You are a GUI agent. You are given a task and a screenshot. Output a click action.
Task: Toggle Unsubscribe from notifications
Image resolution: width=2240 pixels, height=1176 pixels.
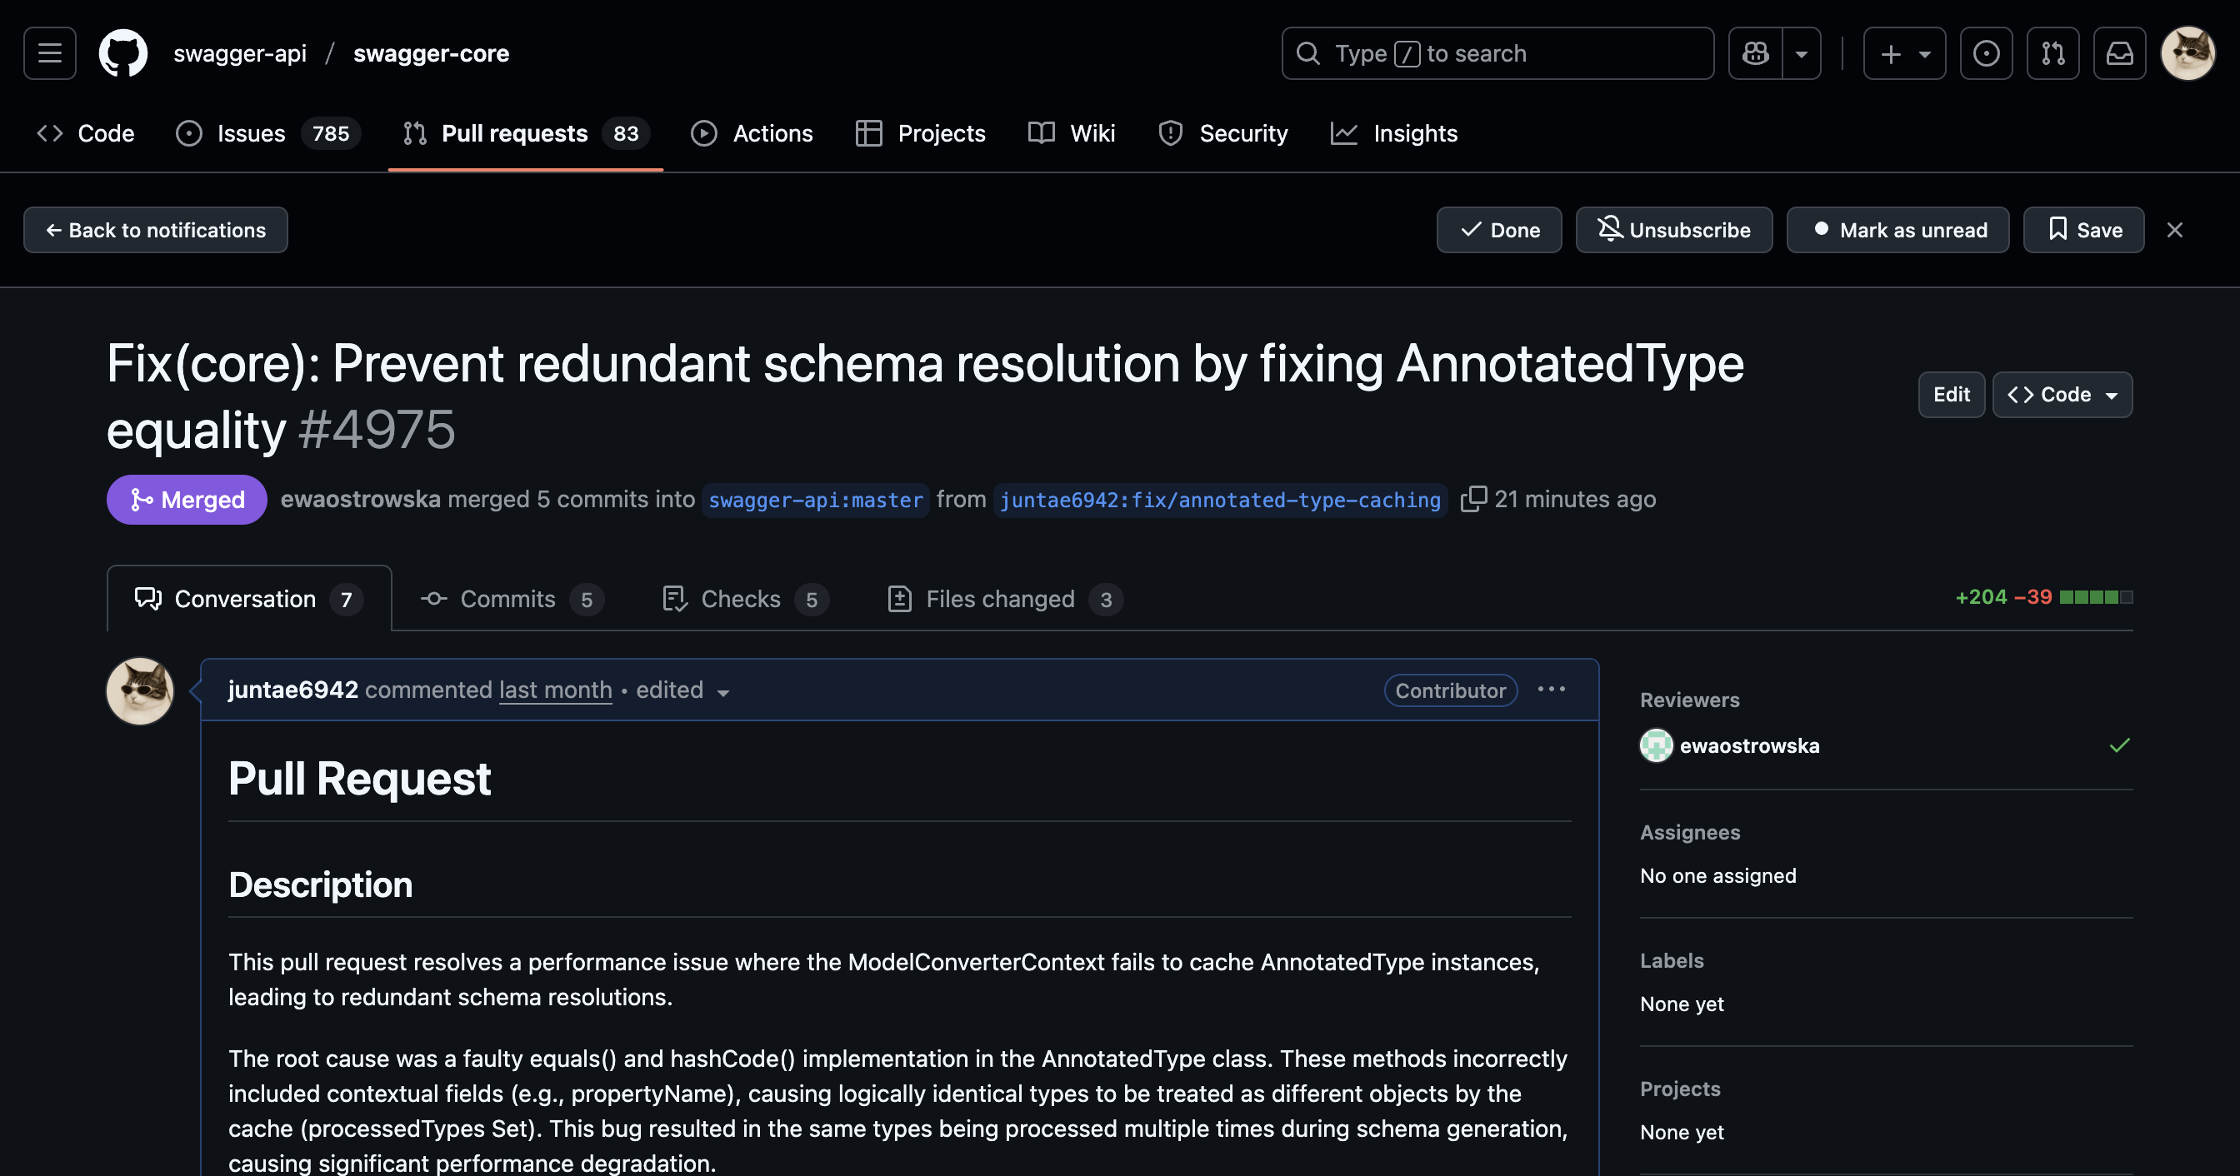[1674, 231]
